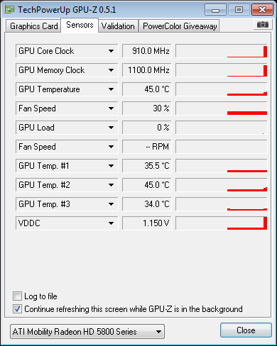Click the 45.0 °C GPU Temperature value field

pos(147,89)
